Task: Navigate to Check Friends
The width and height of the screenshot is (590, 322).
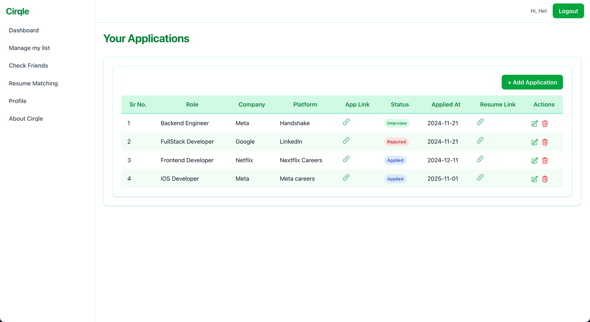Action: tap(28, 66)
